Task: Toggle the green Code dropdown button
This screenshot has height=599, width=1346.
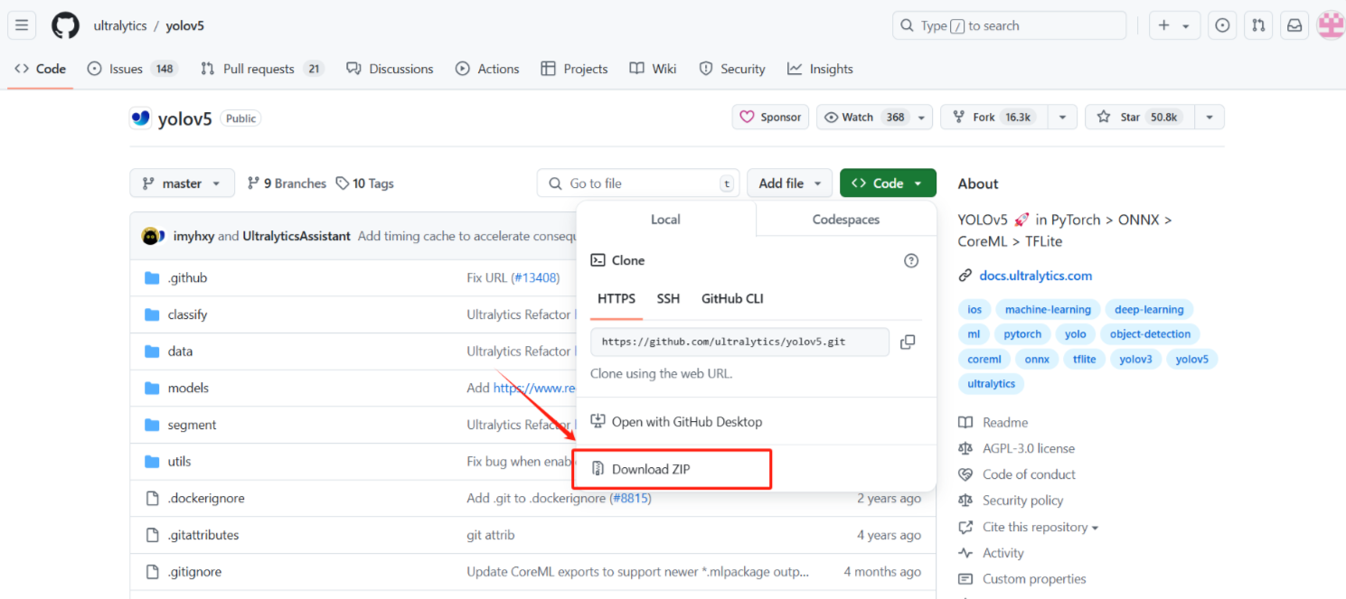Action: pos(888,183)
